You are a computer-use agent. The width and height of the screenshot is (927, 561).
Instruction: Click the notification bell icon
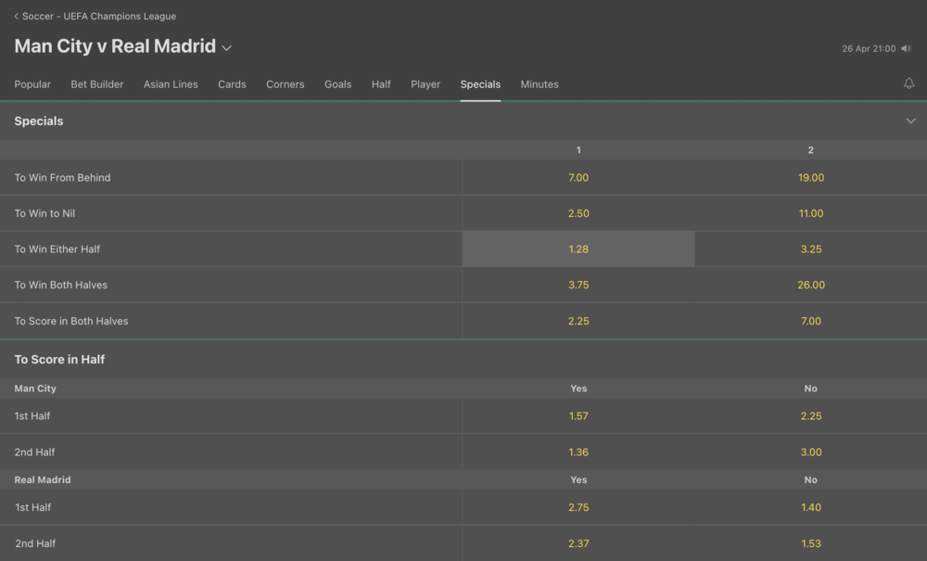click(909, 83)
